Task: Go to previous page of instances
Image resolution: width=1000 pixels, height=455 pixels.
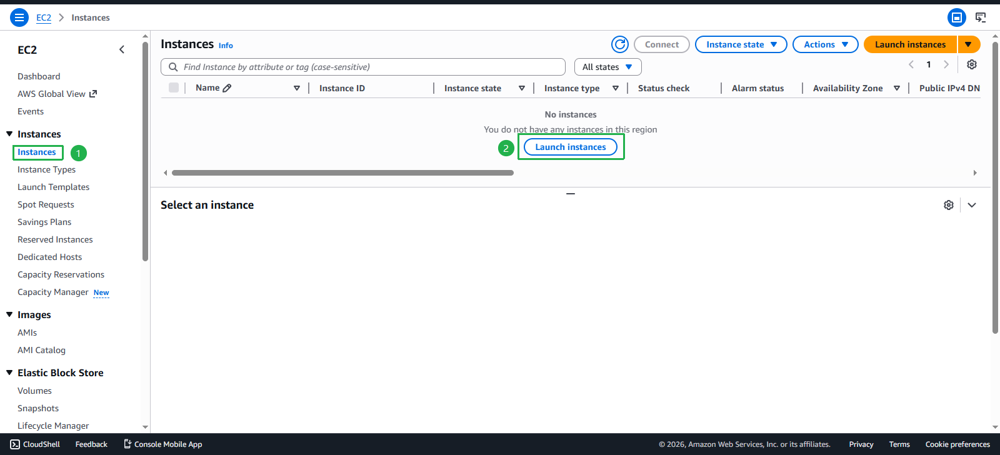Action: click(911, 64)
